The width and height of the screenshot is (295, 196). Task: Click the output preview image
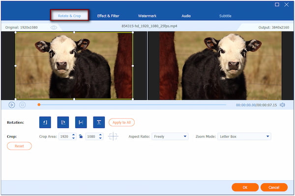click(220, 65)
